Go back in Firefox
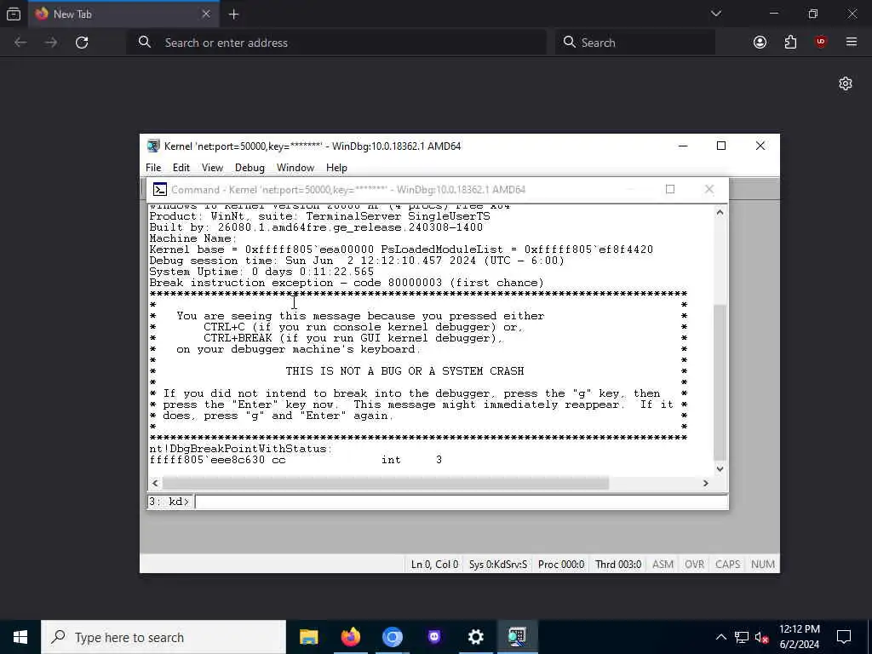Viewport: 872px width, 654px height. click(x=20, y=43)
